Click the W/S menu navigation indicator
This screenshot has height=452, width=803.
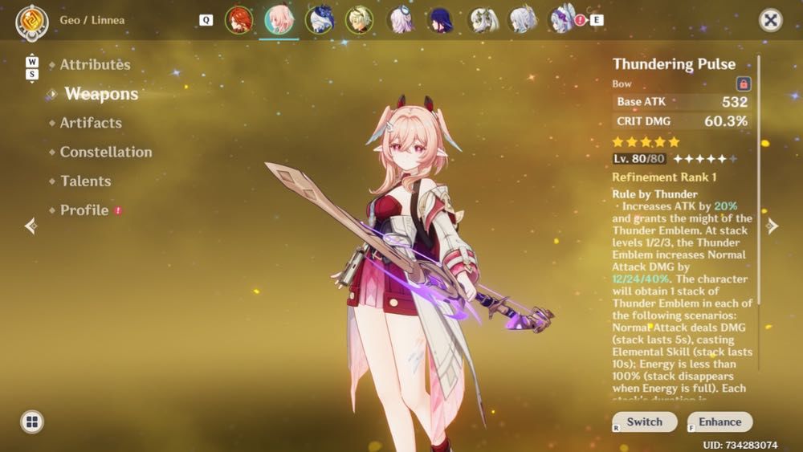[32, 68]
